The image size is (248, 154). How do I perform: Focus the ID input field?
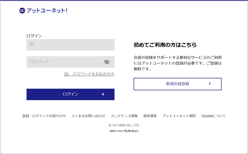click(70, 45)
